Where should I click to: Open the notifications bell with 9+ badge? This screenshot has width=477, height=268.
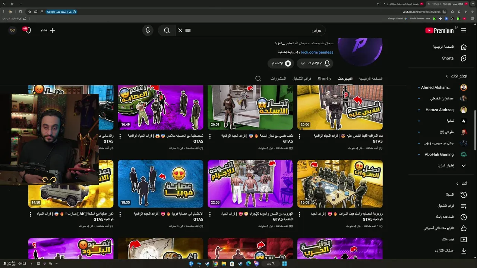[27, 30]
